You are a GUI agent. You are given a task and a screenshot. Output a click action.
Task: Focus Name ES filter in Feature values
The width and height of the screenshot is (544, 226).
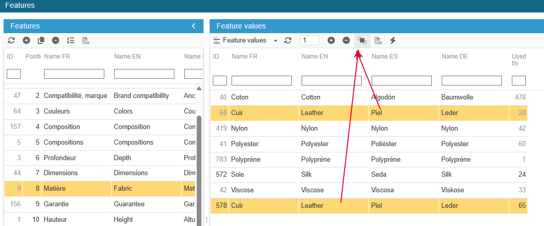tap(402, 80)
